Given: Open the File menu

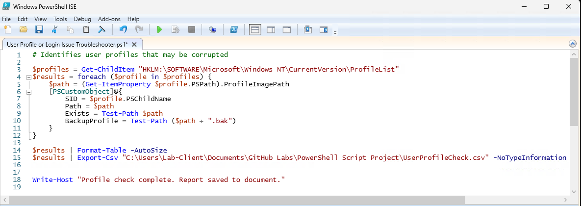Looking at the screenshot, I should click(x=6, y=19).
